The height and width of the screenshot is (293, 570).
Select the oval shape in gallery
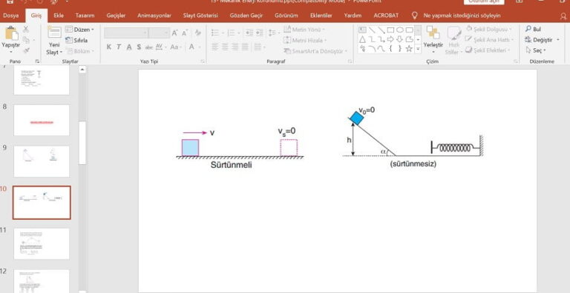[x=400, y=30]
